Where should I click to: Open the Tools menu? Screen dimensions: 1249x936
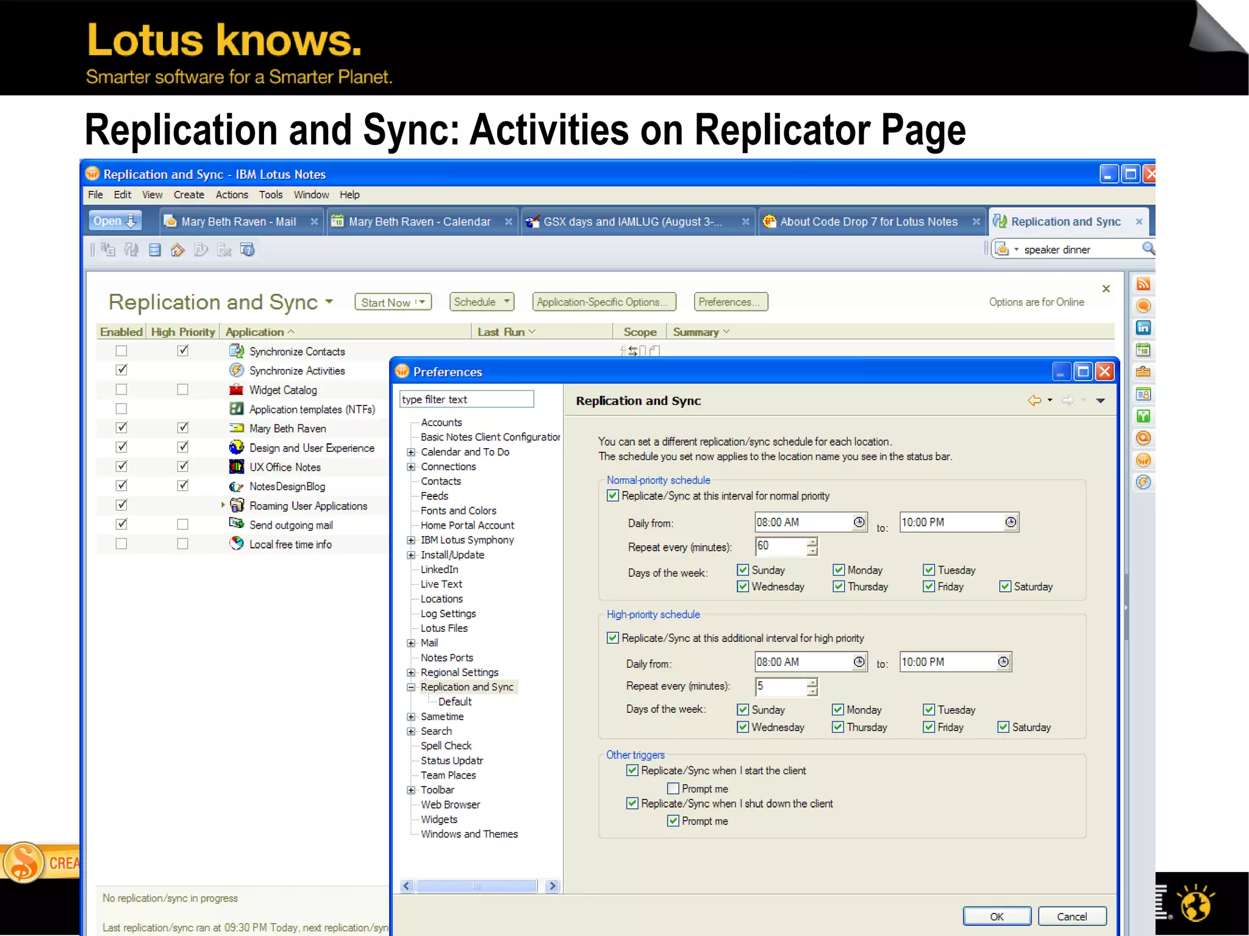[271, 195]
